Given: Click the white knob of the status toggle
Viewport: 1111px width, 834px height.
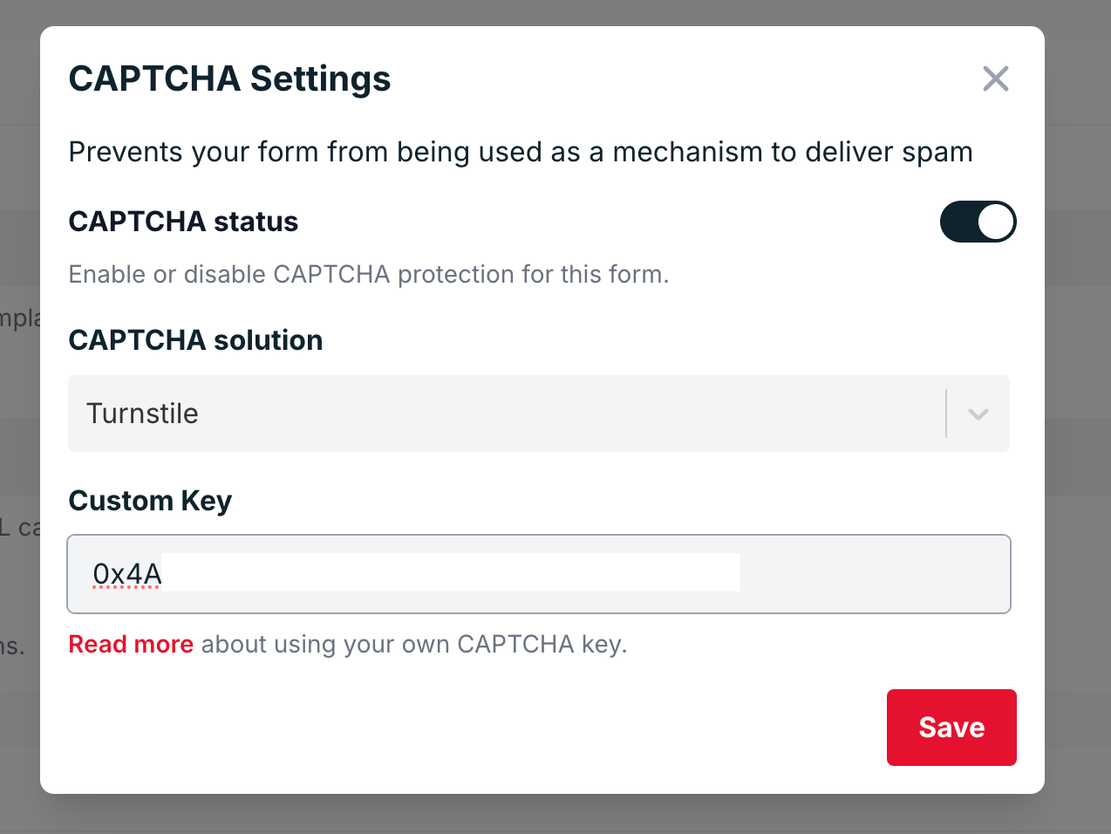Looking at the screenshot, I should coord(996,222).
